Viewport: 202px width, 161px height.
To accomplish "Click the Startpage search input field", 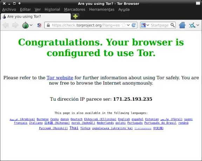I will 160,25.
